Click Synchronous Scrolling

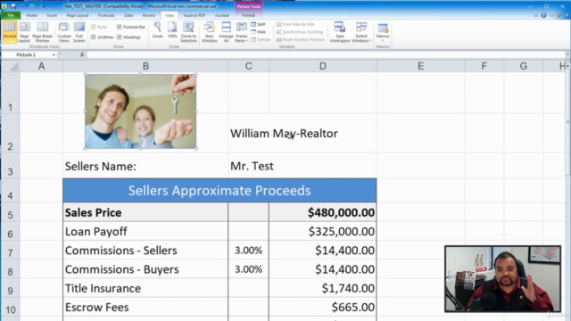coord(300,32)
